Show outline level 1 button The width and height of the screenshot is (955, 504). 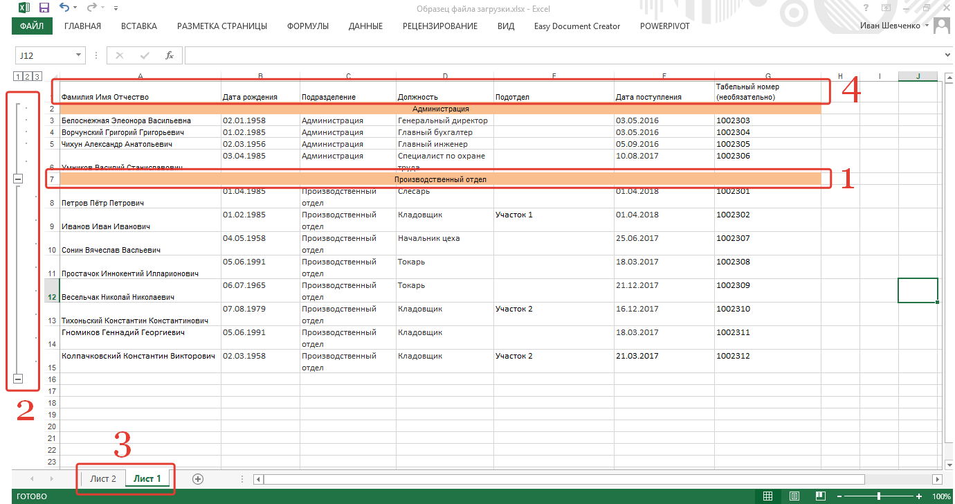18,77
